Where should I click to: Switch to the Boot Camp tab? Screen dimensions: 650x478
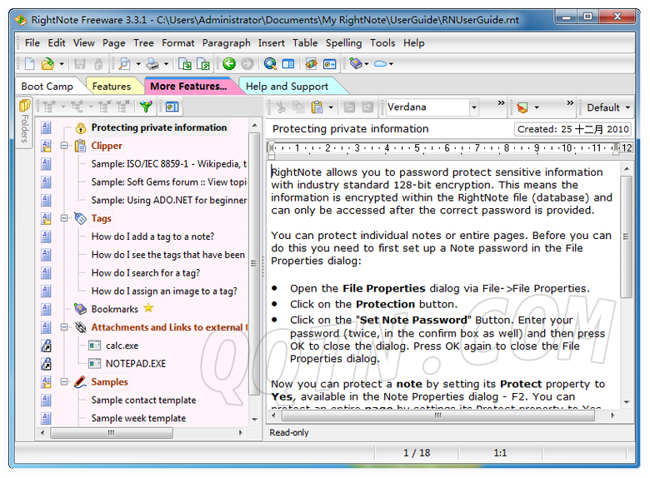47,86
